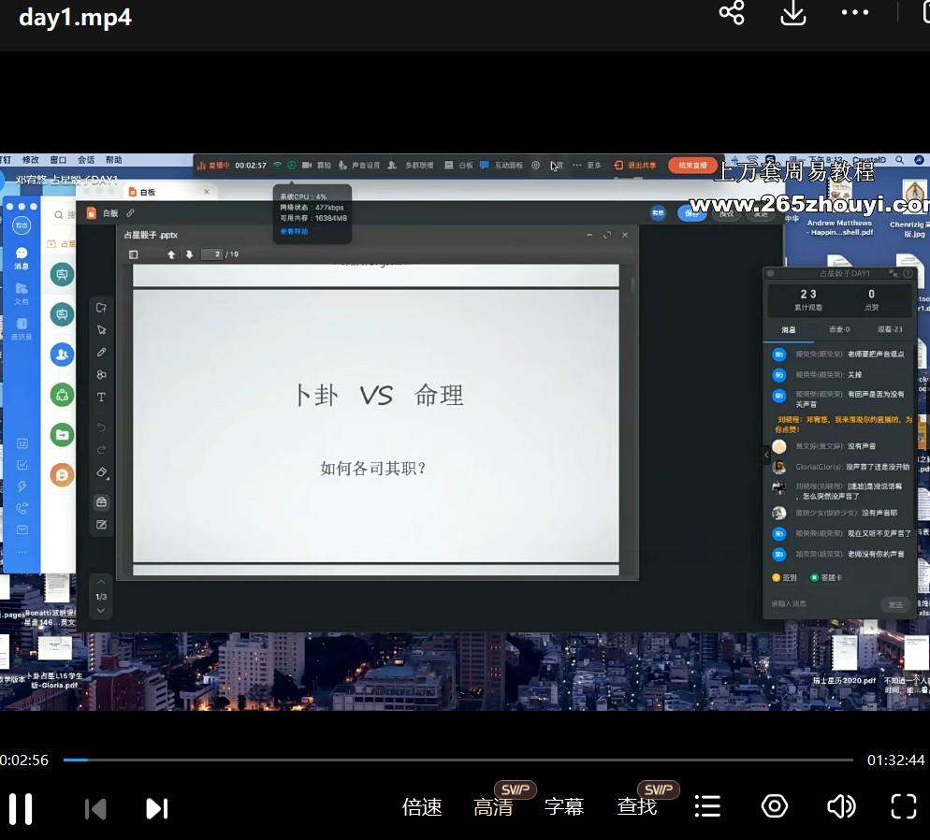
Task: Open 多群联播 in the live toolbar
Action: coord(411,165)
